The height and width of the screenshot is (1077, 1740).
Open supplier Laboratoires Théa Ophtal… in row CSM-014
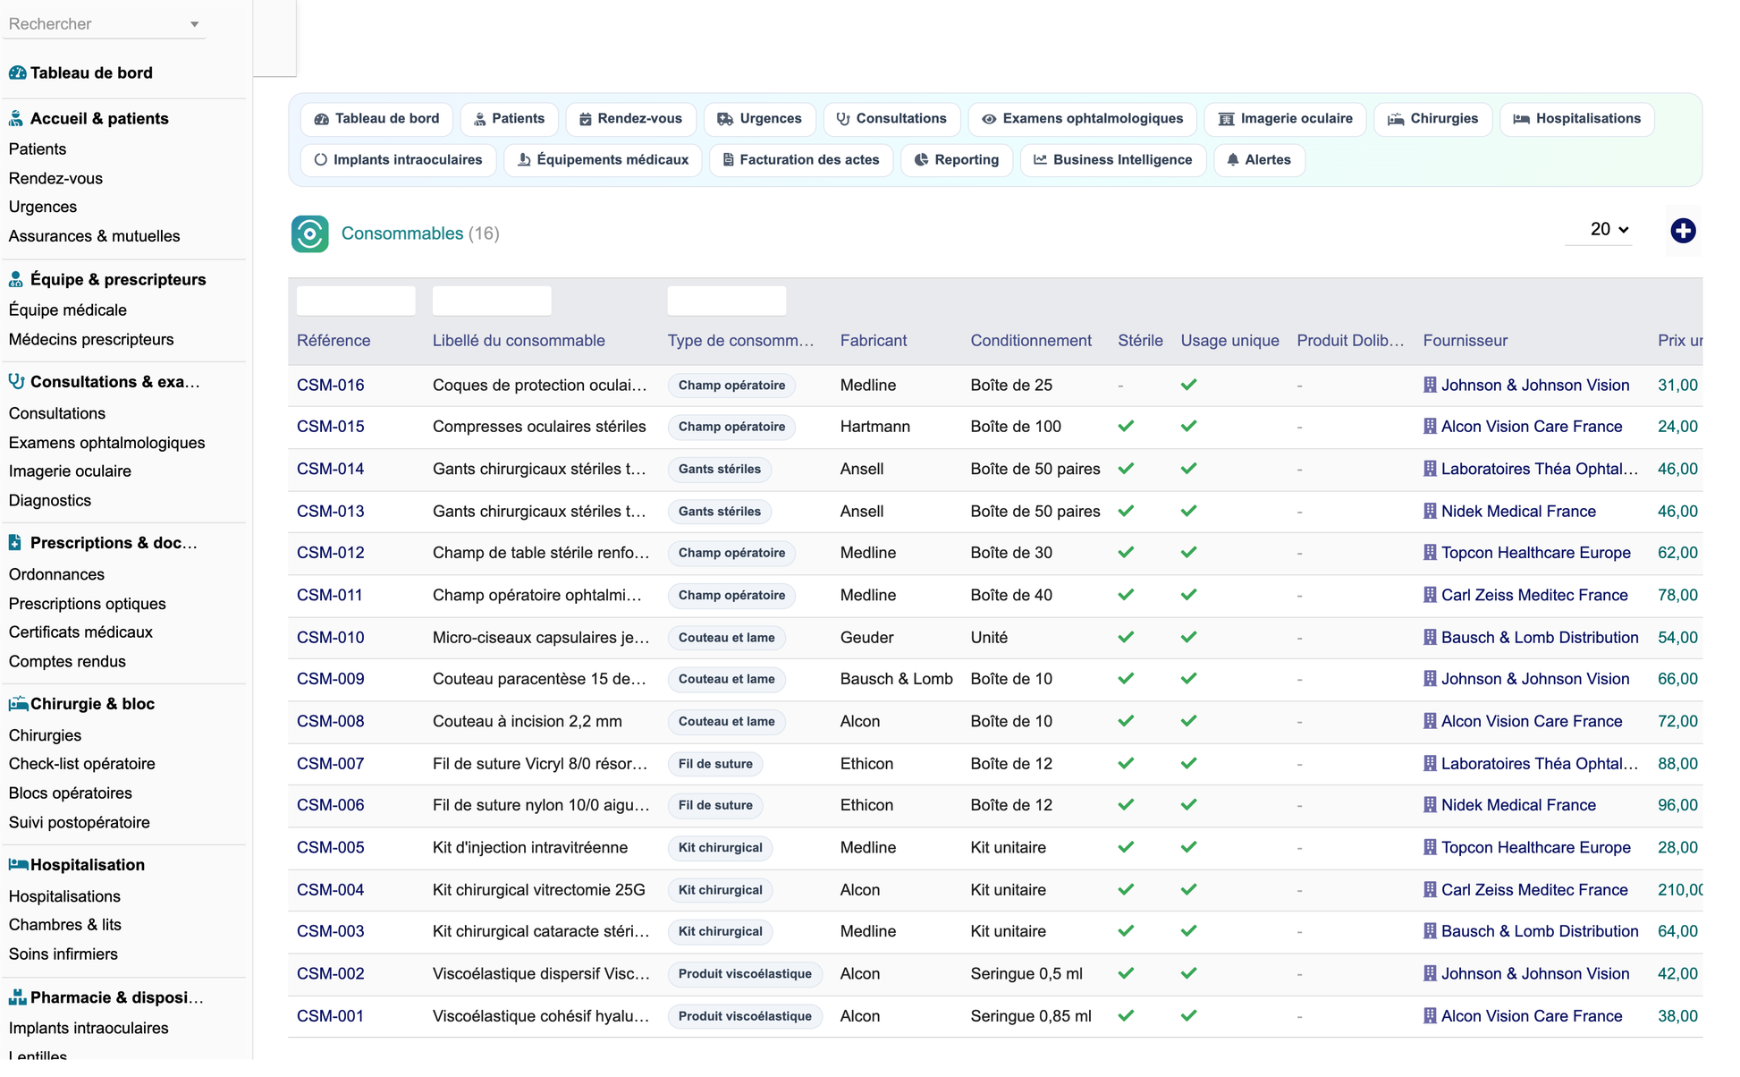(x=1540, y=468)
